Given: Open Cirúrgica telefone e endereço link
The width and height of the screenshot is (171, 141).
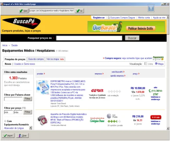Looking at the screenshot, I should click(156, 122).
